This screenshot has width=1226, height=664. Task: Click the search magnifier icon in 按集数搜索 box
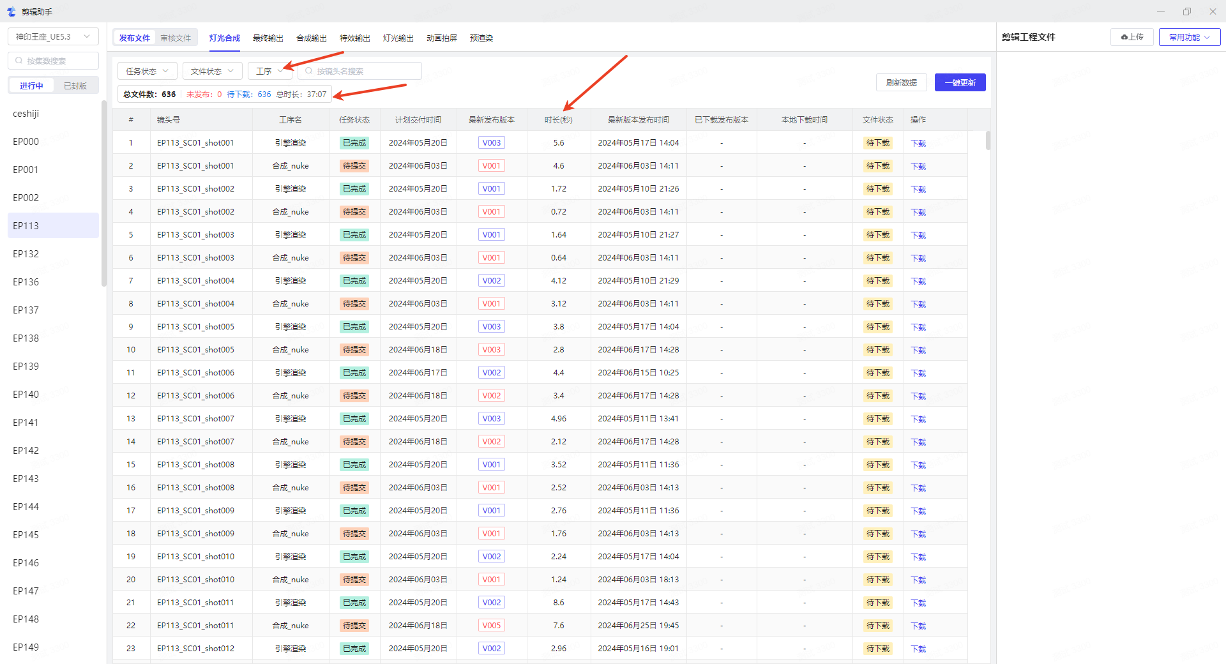(x=19, y=61)
